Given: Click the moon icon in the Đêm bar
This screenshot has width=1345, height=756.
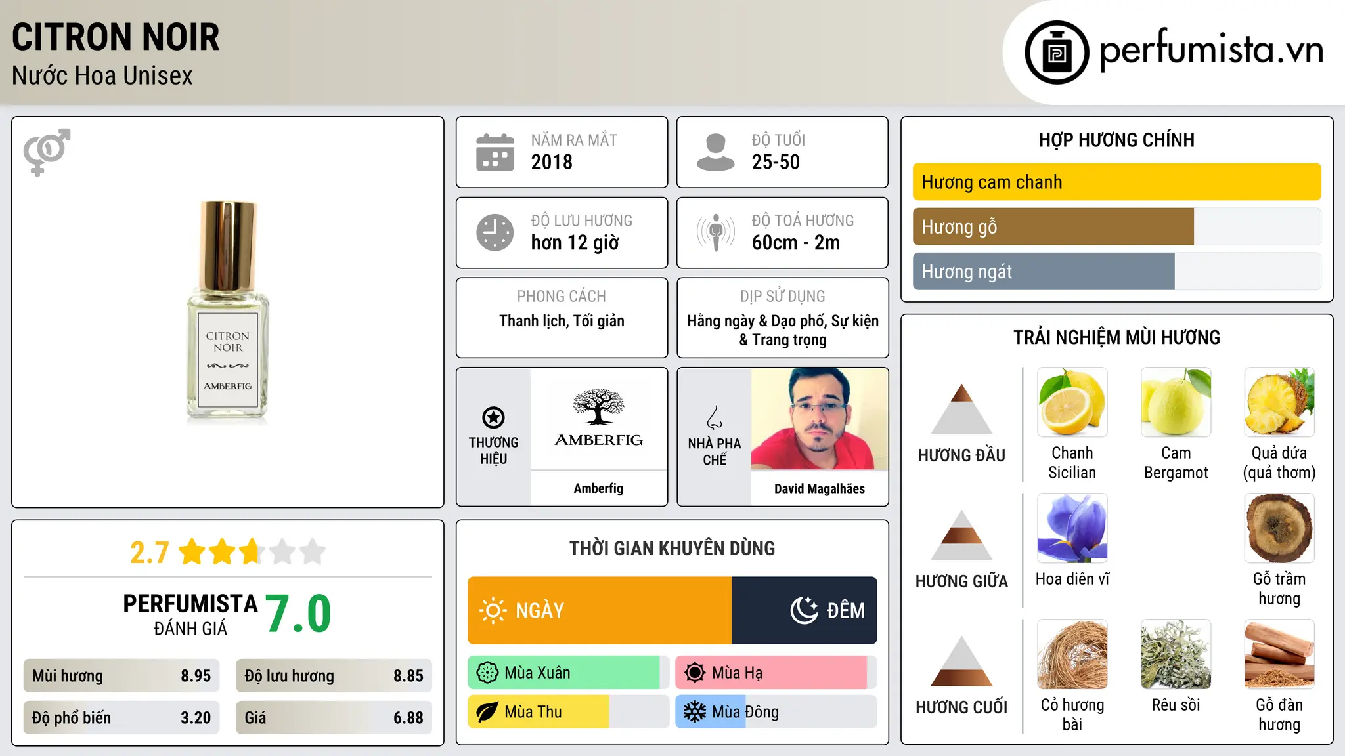Looking at the screenshot, I should (x=804, y=610).
